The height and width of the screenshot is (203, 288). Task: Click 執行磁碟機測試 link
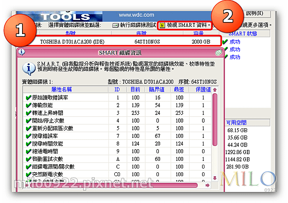tap(138, 25)
